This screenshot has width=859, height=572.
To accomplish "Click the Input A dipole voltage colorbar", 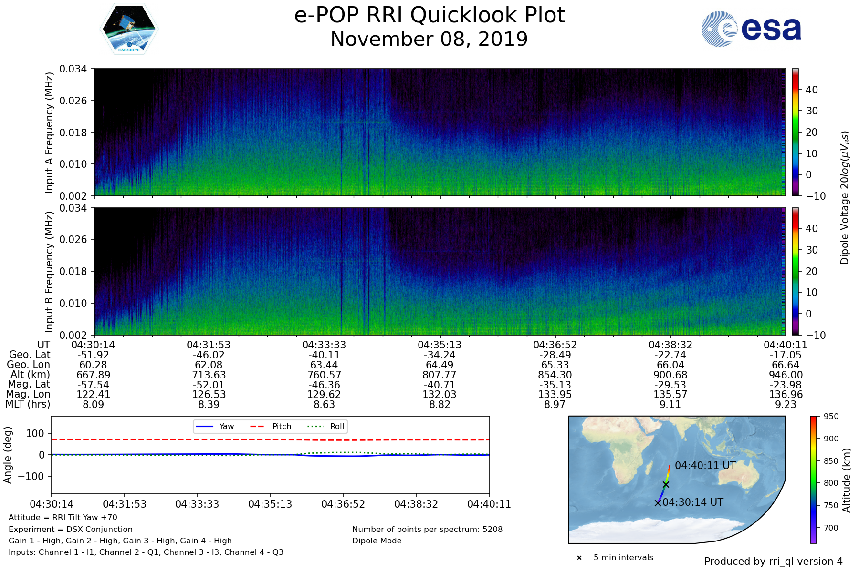I will [x=796, y=132].
